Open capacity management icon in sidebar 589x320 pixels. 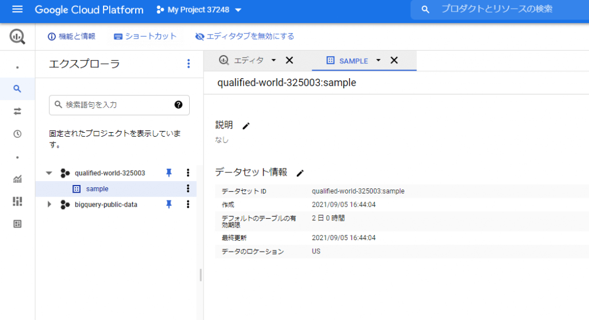[17, 202]
